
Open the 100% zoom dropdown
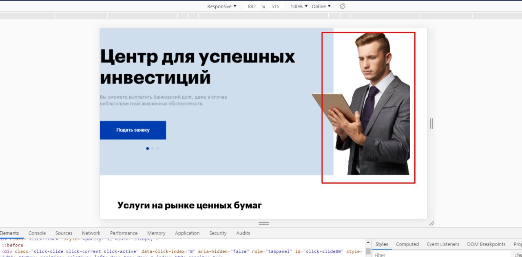[x=299, y=7]
